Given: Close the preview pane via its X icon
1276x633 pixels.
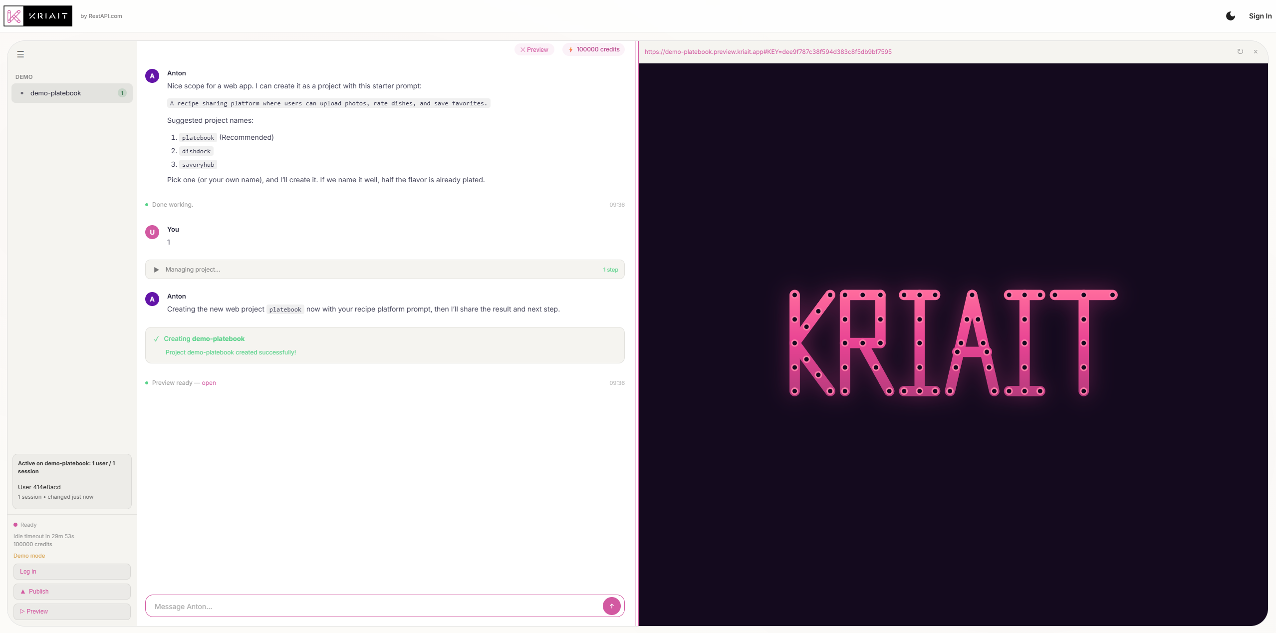Looking at the screenshot, I should [x=1256, y=51].
